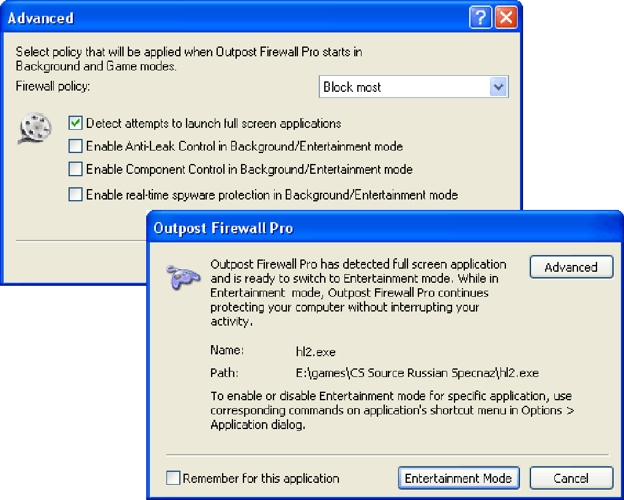
Task: Click the help question mark button
Action: [480, 18]
